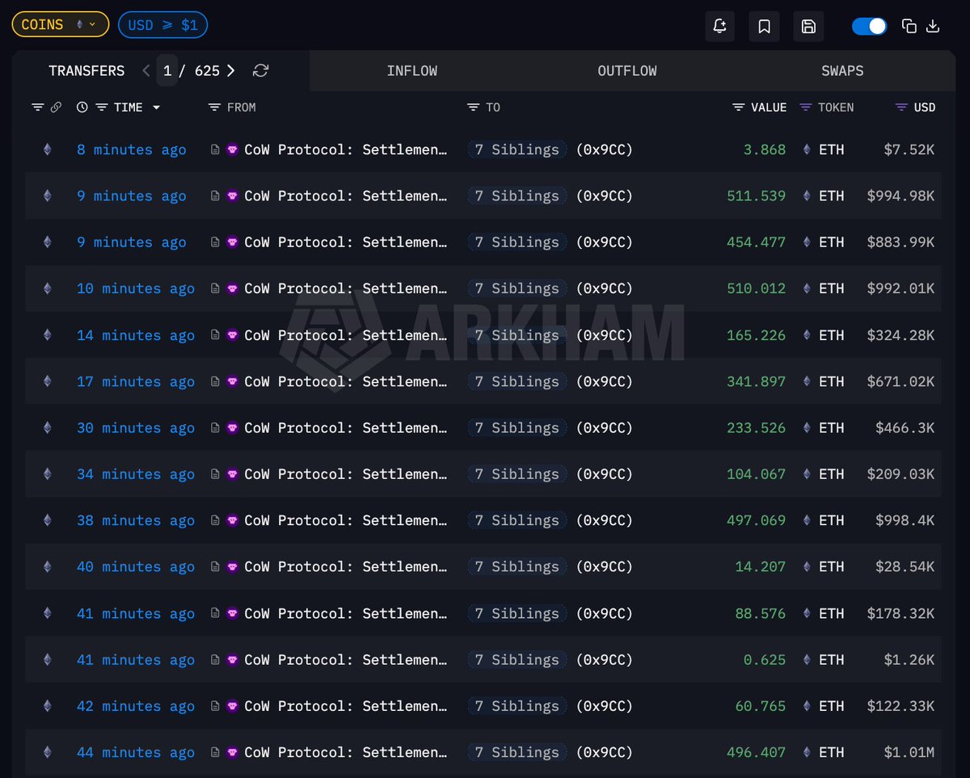Go to next transfers page
970x778 pixels.
pos(231,71)
